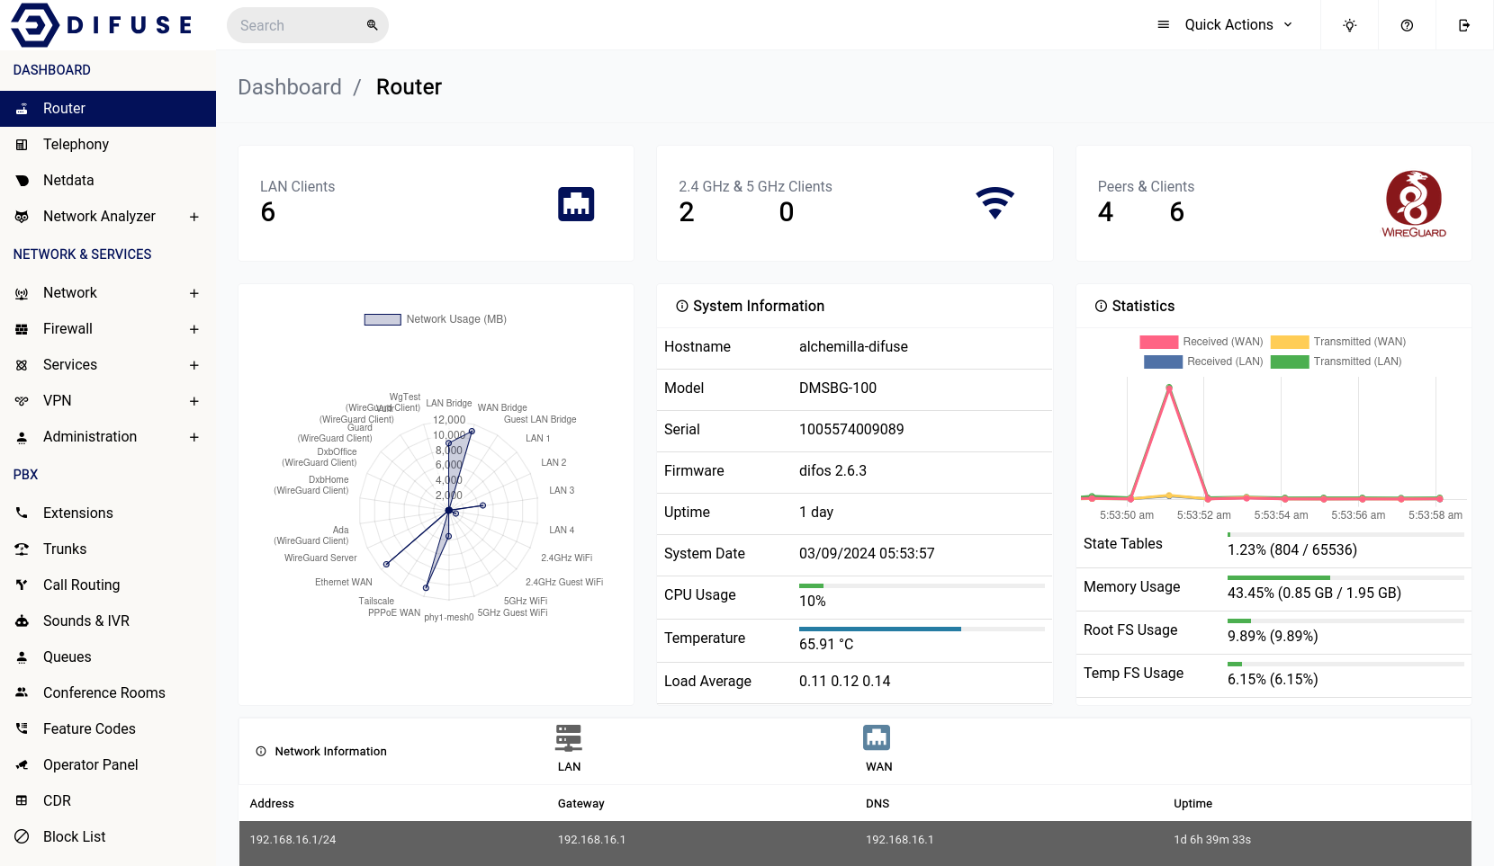Viewport: 1494px width, 866px height.
Task: Expand the VPN submenu plus
Action: tap(193, 401)
